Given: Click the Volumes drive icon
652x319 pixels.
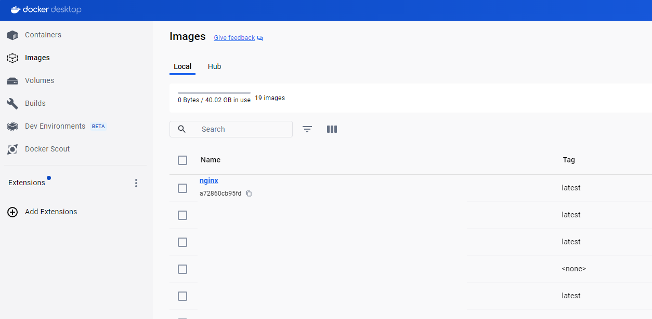Looking at the screenshot, I should pos(12,81).
